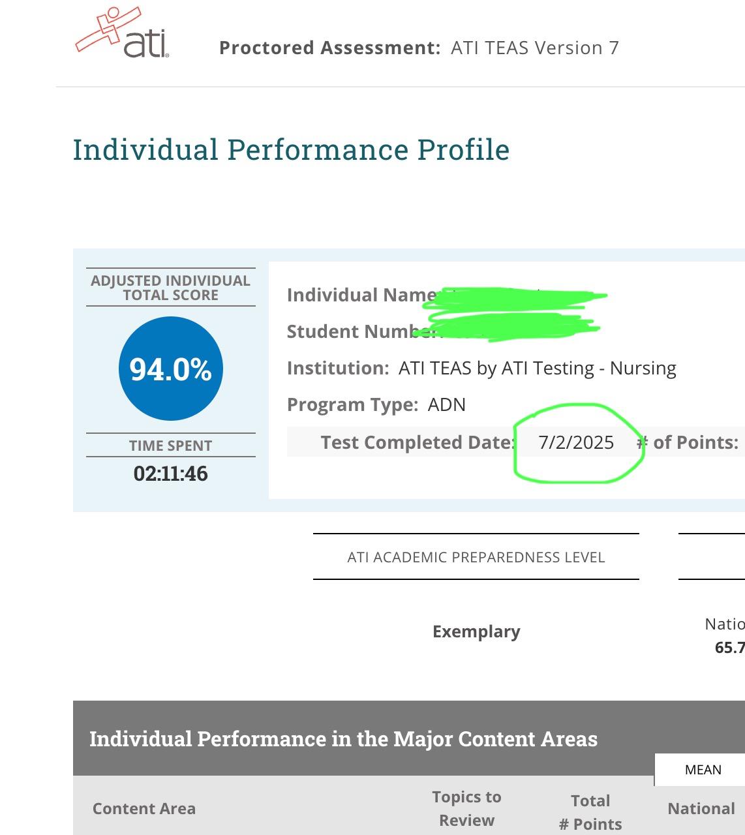Select the 02:11:46 time value

pyautogui.click(x=170, y=474)
